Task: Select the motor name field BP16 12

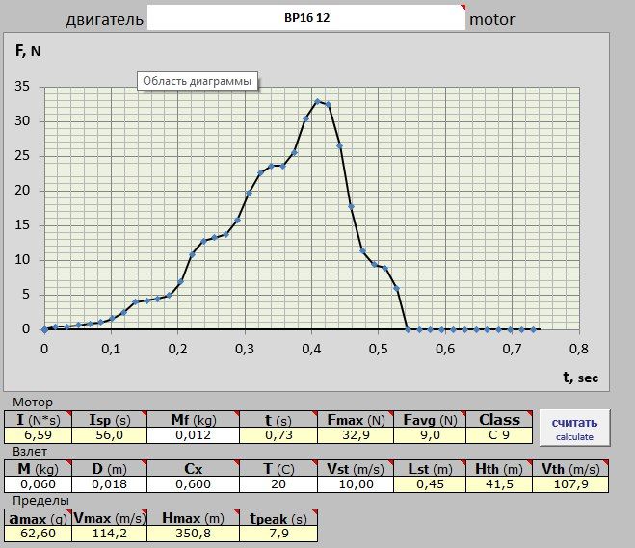Action: coord(306,17)
